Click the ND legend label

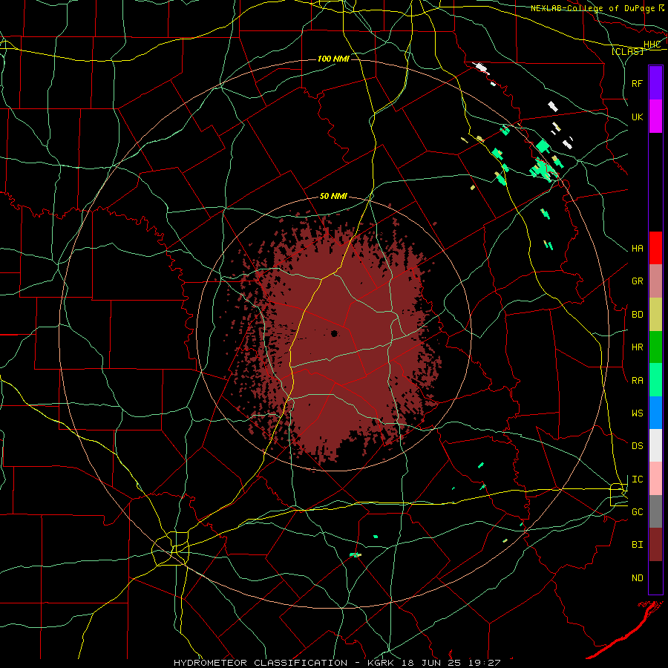coord(637,578)
